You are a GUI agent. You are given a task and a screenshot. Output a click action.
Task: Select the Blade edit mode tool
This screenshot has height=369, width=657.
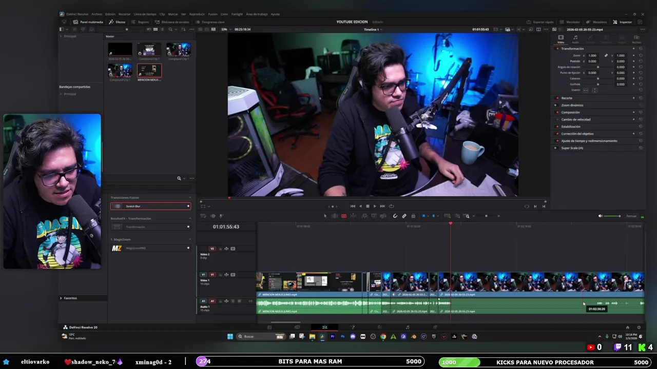(344, 216)
